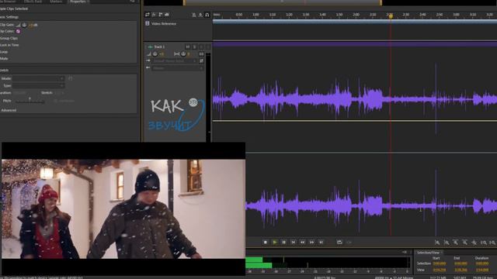This screenshot has height=279, width=497.
Task: Click the View Start time value
Action: pos(440,270)
